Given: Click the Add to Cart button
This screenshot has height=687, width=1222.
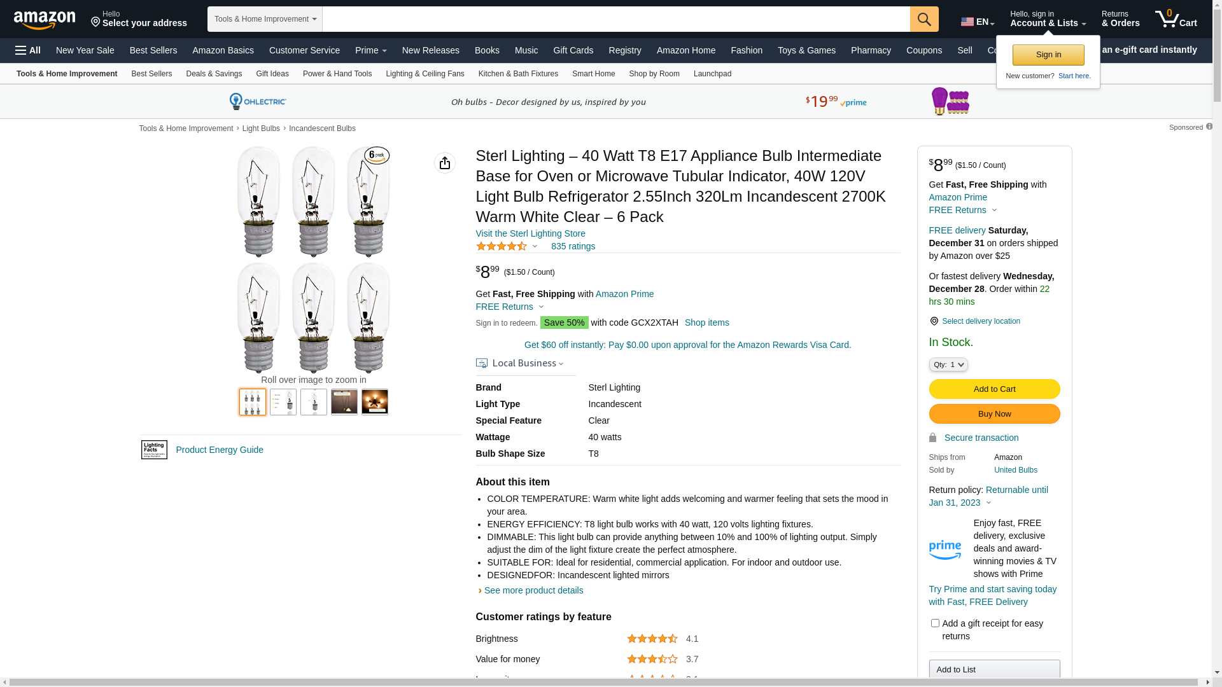Looking at the screenshot, I should (994, 389).
